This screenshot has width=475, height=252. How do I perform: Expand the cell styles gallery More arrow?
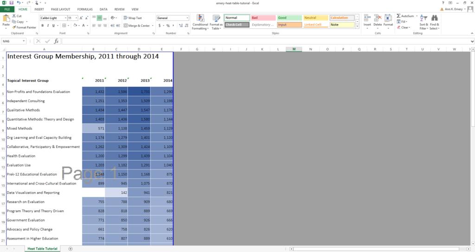(358, 27)
